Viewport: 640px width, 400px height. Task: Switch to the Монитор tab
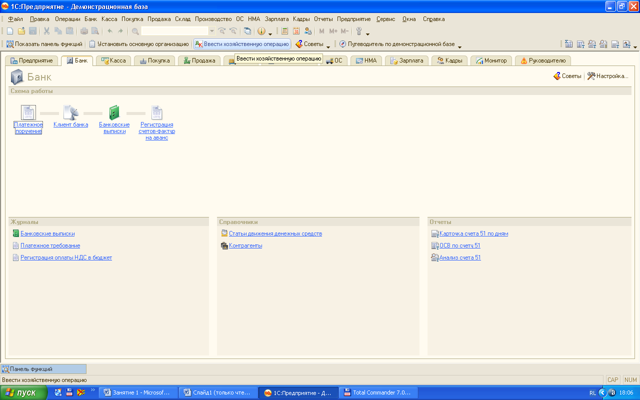(x=491, y=60)
